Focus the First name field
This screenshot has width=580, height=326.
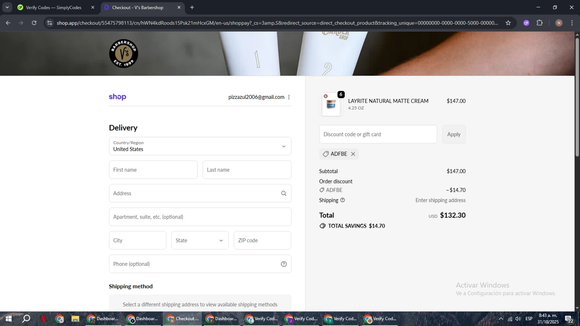[x=153, y=170]
